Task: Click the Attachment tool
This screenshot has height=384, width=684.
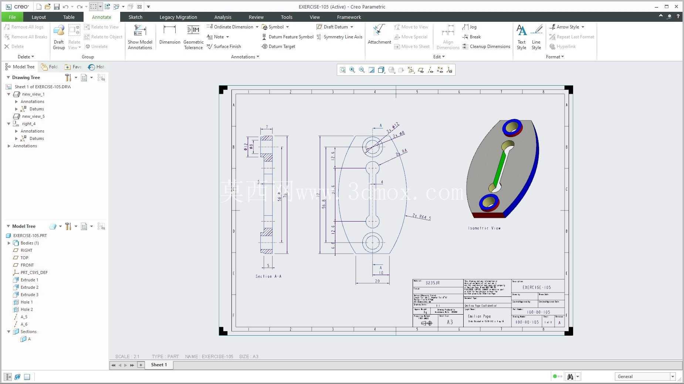Action: point(379,34)
